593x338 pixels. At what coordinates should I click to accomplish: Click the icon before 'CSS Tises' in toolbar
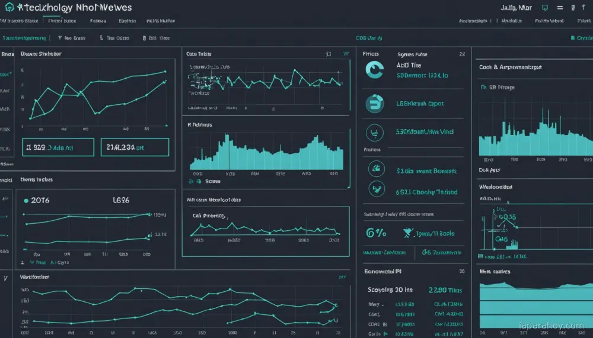click(x=144, y=38)
